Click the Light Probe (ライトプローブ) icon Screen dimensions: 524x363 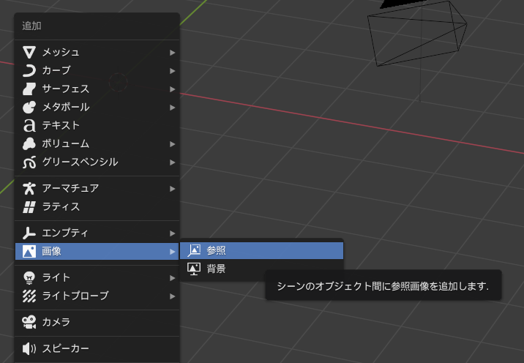pos(29,296)
